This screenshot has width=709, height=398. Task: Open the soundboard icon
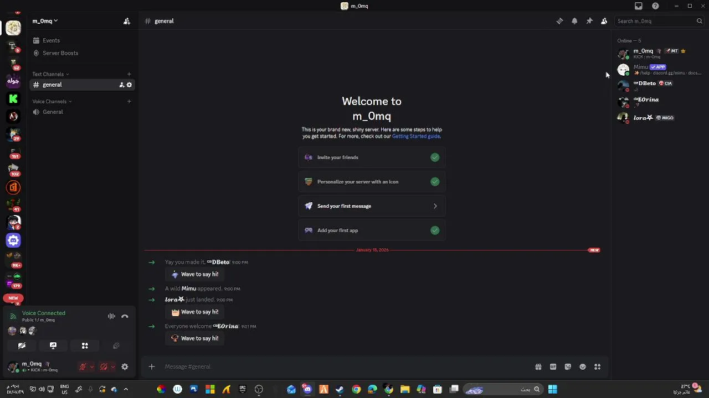(x=116, y=345)
